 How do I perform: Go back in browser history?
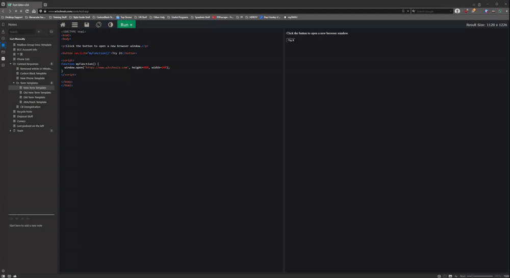[x=3, y=11]
